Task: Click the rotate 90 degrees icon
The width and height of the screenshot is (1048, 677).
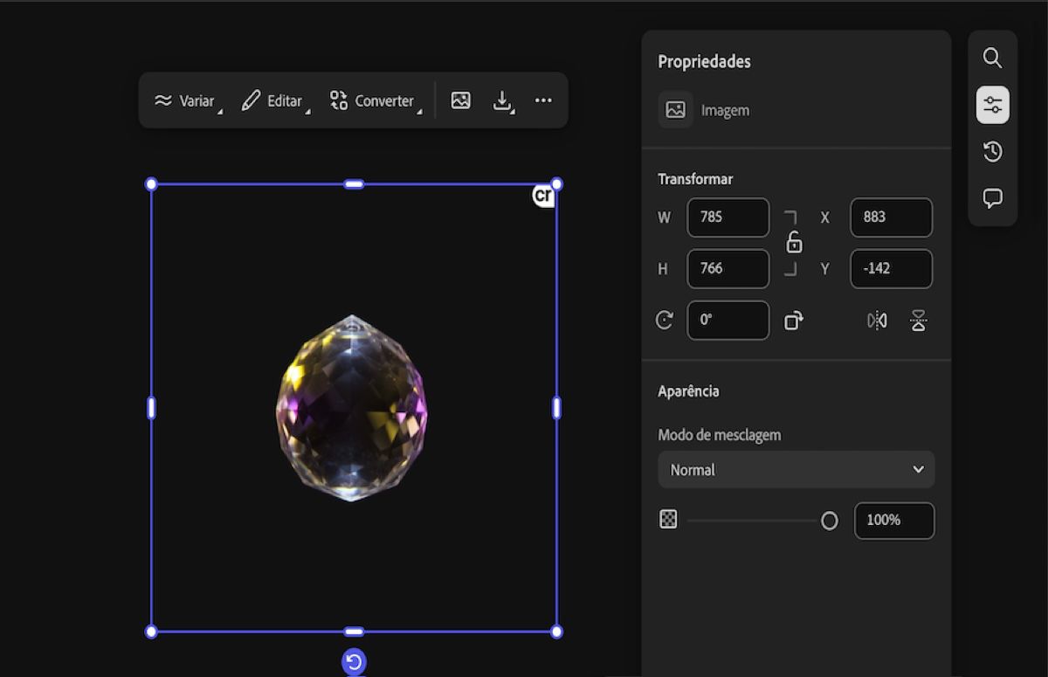Action: tap(793, 321)
